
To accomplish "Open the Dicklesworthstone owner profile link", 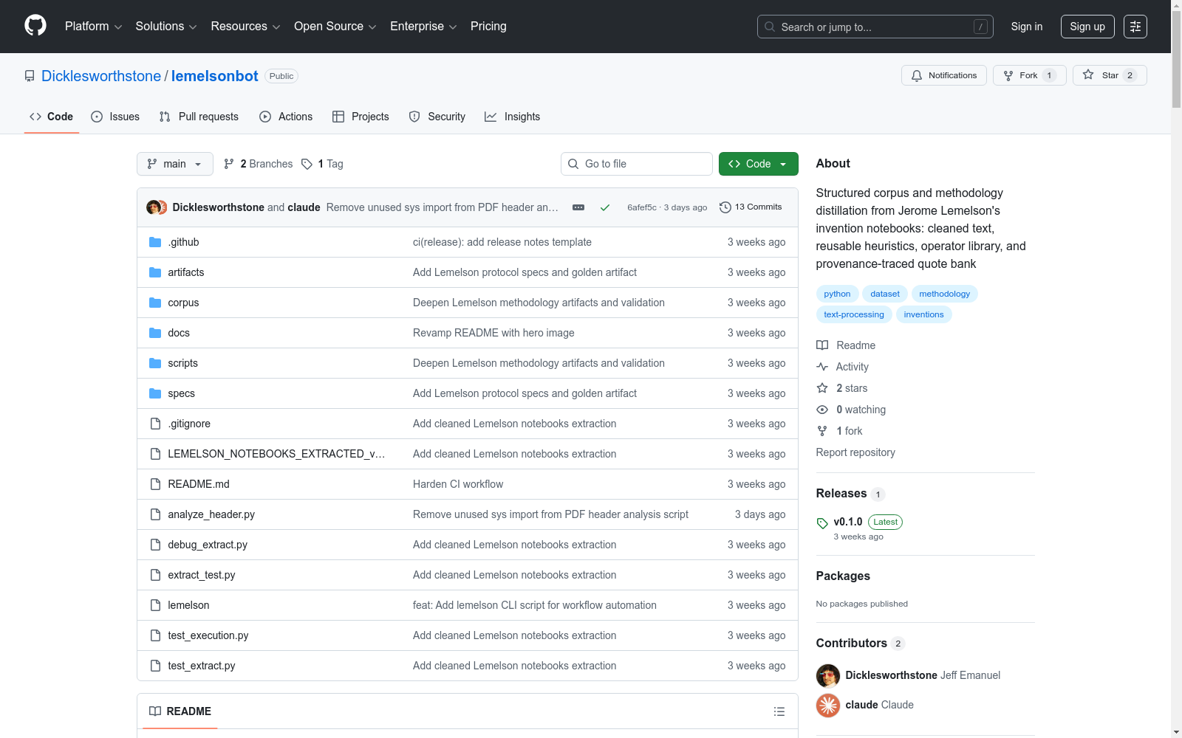I will (x=101, y=76).
